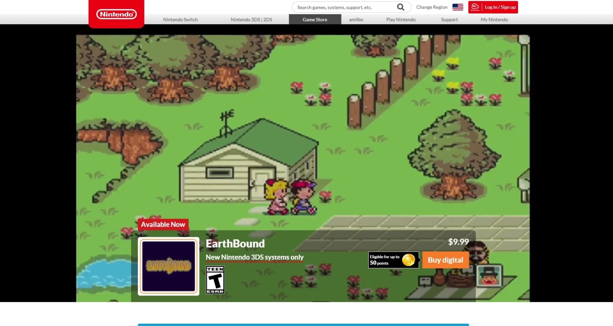The height and width of the screenshot is (326, 613).
Task: Open the My Nintendo menu item
Action: point(494,20)
